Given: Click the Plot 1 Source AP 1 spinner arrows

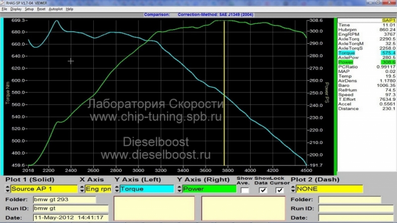Looking at the screenshot, I should tap(7, 189).
